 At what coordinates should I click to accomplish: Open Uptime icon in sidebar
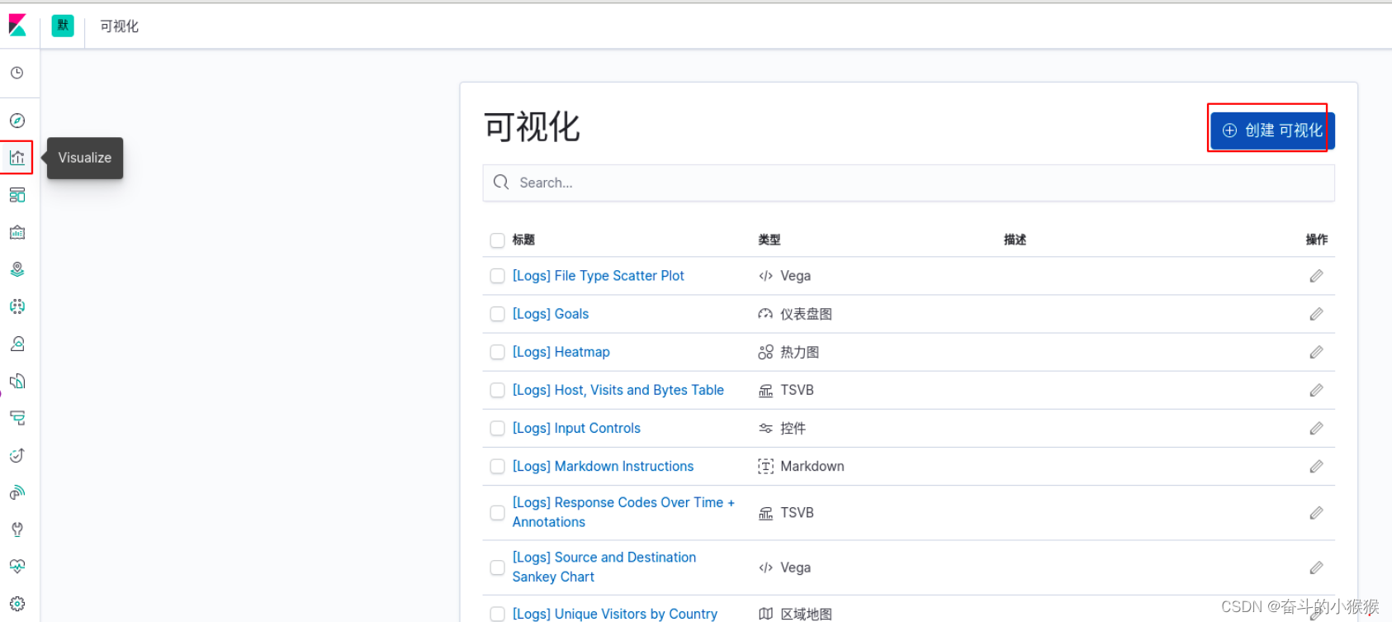17,455
